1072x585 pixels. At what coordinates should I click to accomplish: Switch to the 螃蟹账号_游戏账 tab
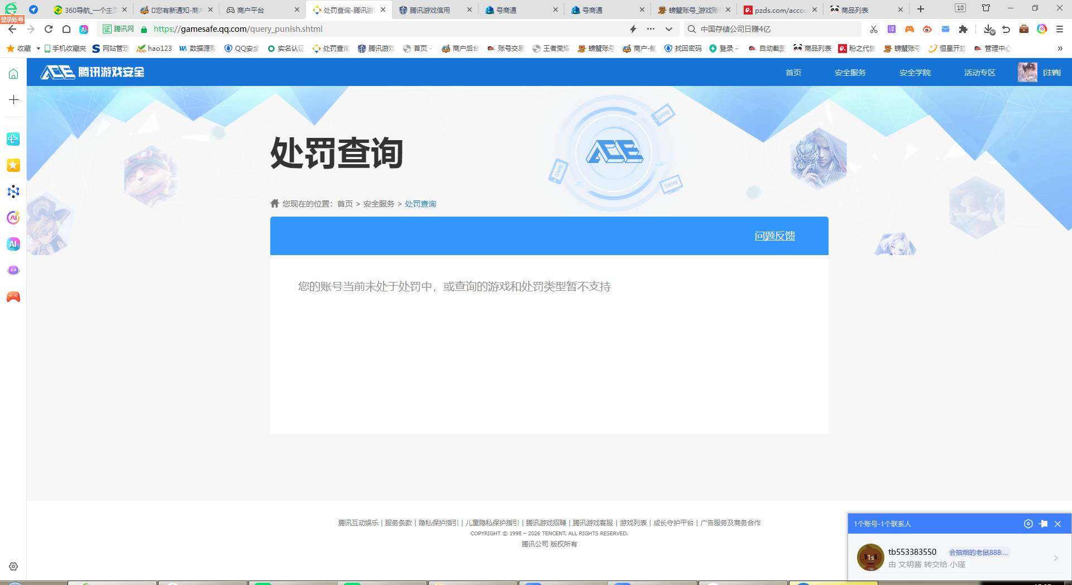(x=694, y=10)
